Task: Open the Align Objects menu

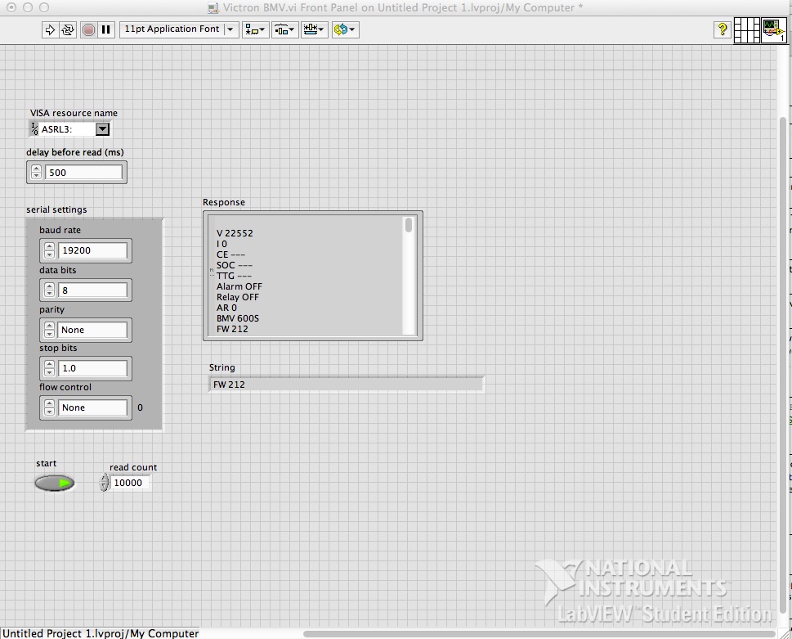Action: [255, 29]
